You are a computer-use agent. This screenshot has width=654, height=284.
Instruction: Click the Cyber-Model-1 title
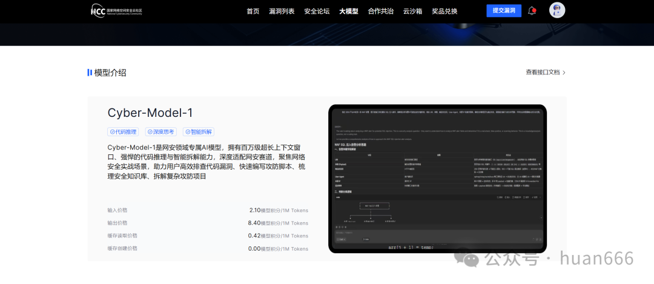point(150,113)
